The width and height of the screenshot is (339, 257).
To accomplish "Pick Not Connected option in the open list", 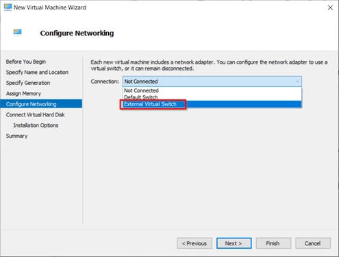I will pyautogui.click(x=212, y=90).
